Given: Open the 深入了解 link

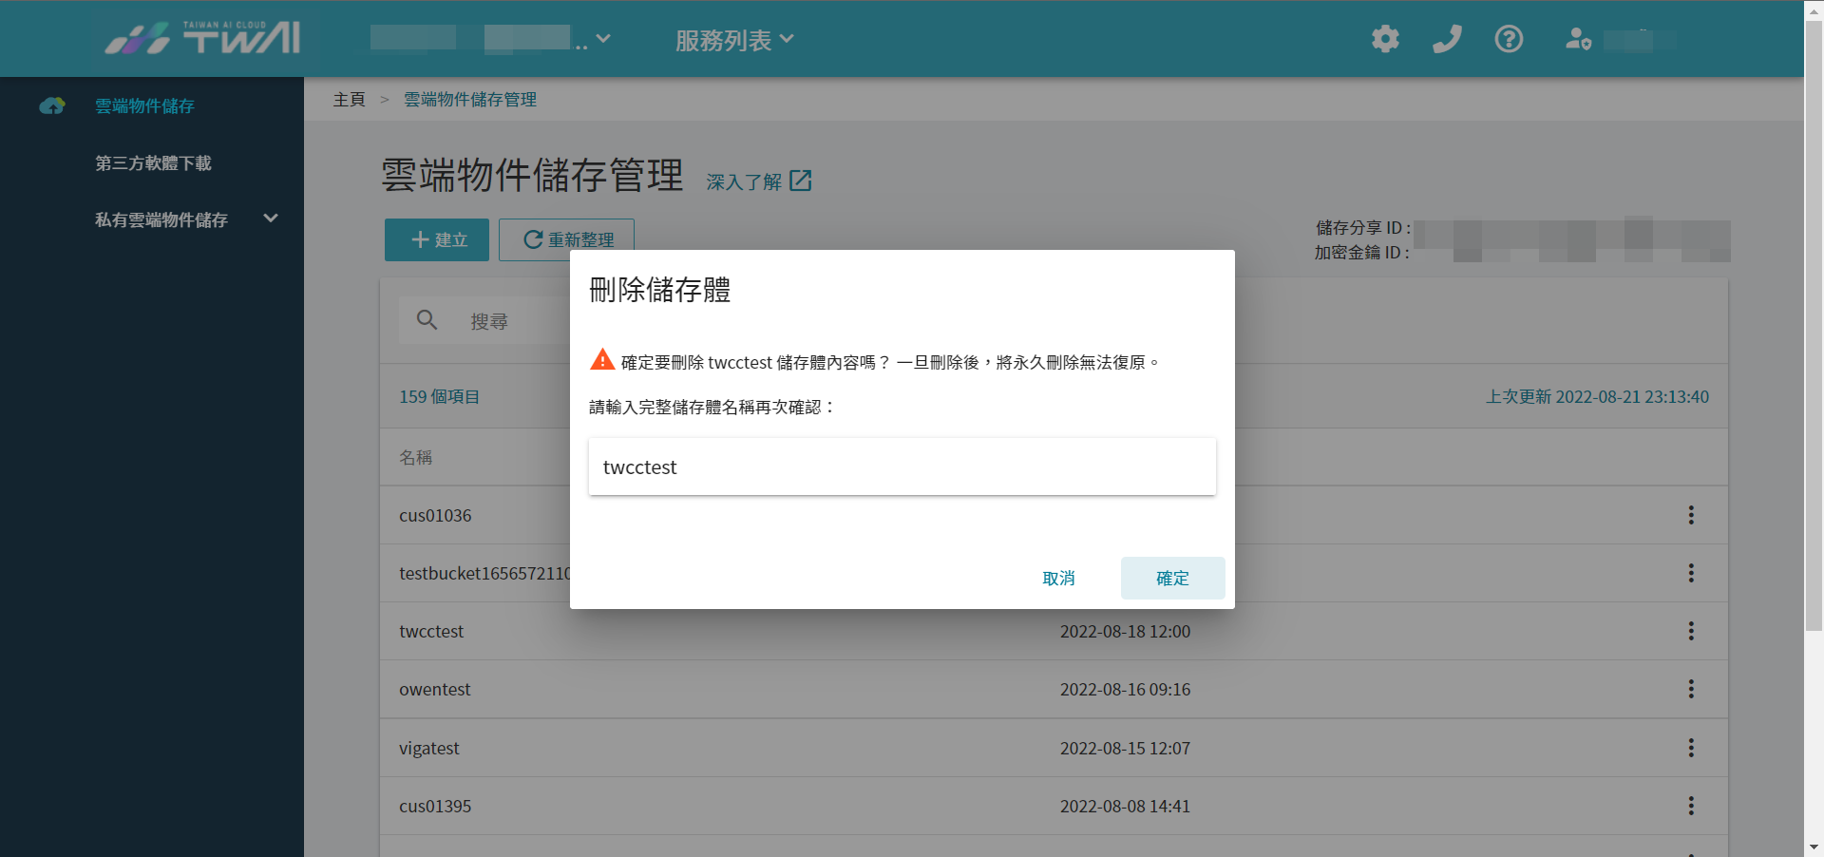Looking at the screenshot, I should 759,181.
